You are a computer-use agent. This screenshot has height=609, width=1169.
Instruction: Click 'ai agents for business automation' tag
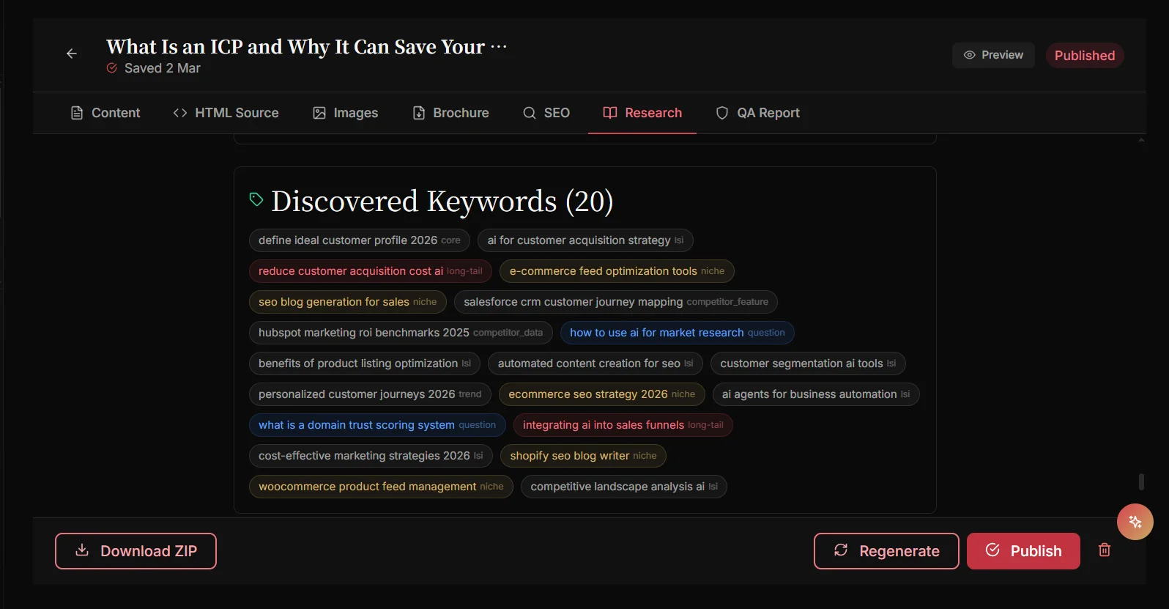point(816,394)
